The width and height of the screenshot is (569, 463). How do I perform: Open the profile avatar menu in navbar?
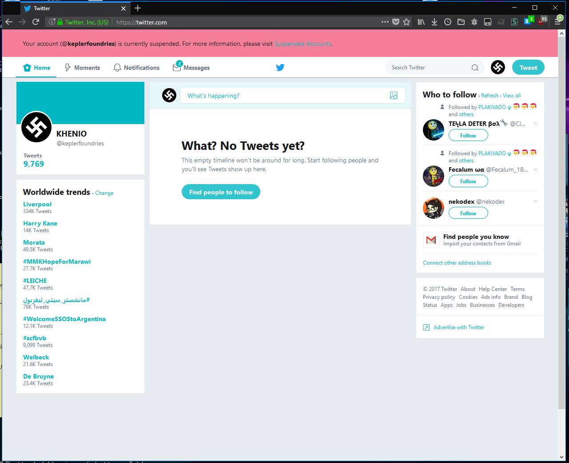(498, 67)
